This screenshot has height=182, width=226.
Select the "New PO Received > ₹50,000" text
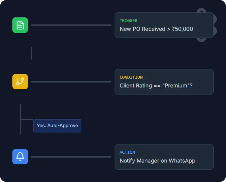click(x=156, y=29)
